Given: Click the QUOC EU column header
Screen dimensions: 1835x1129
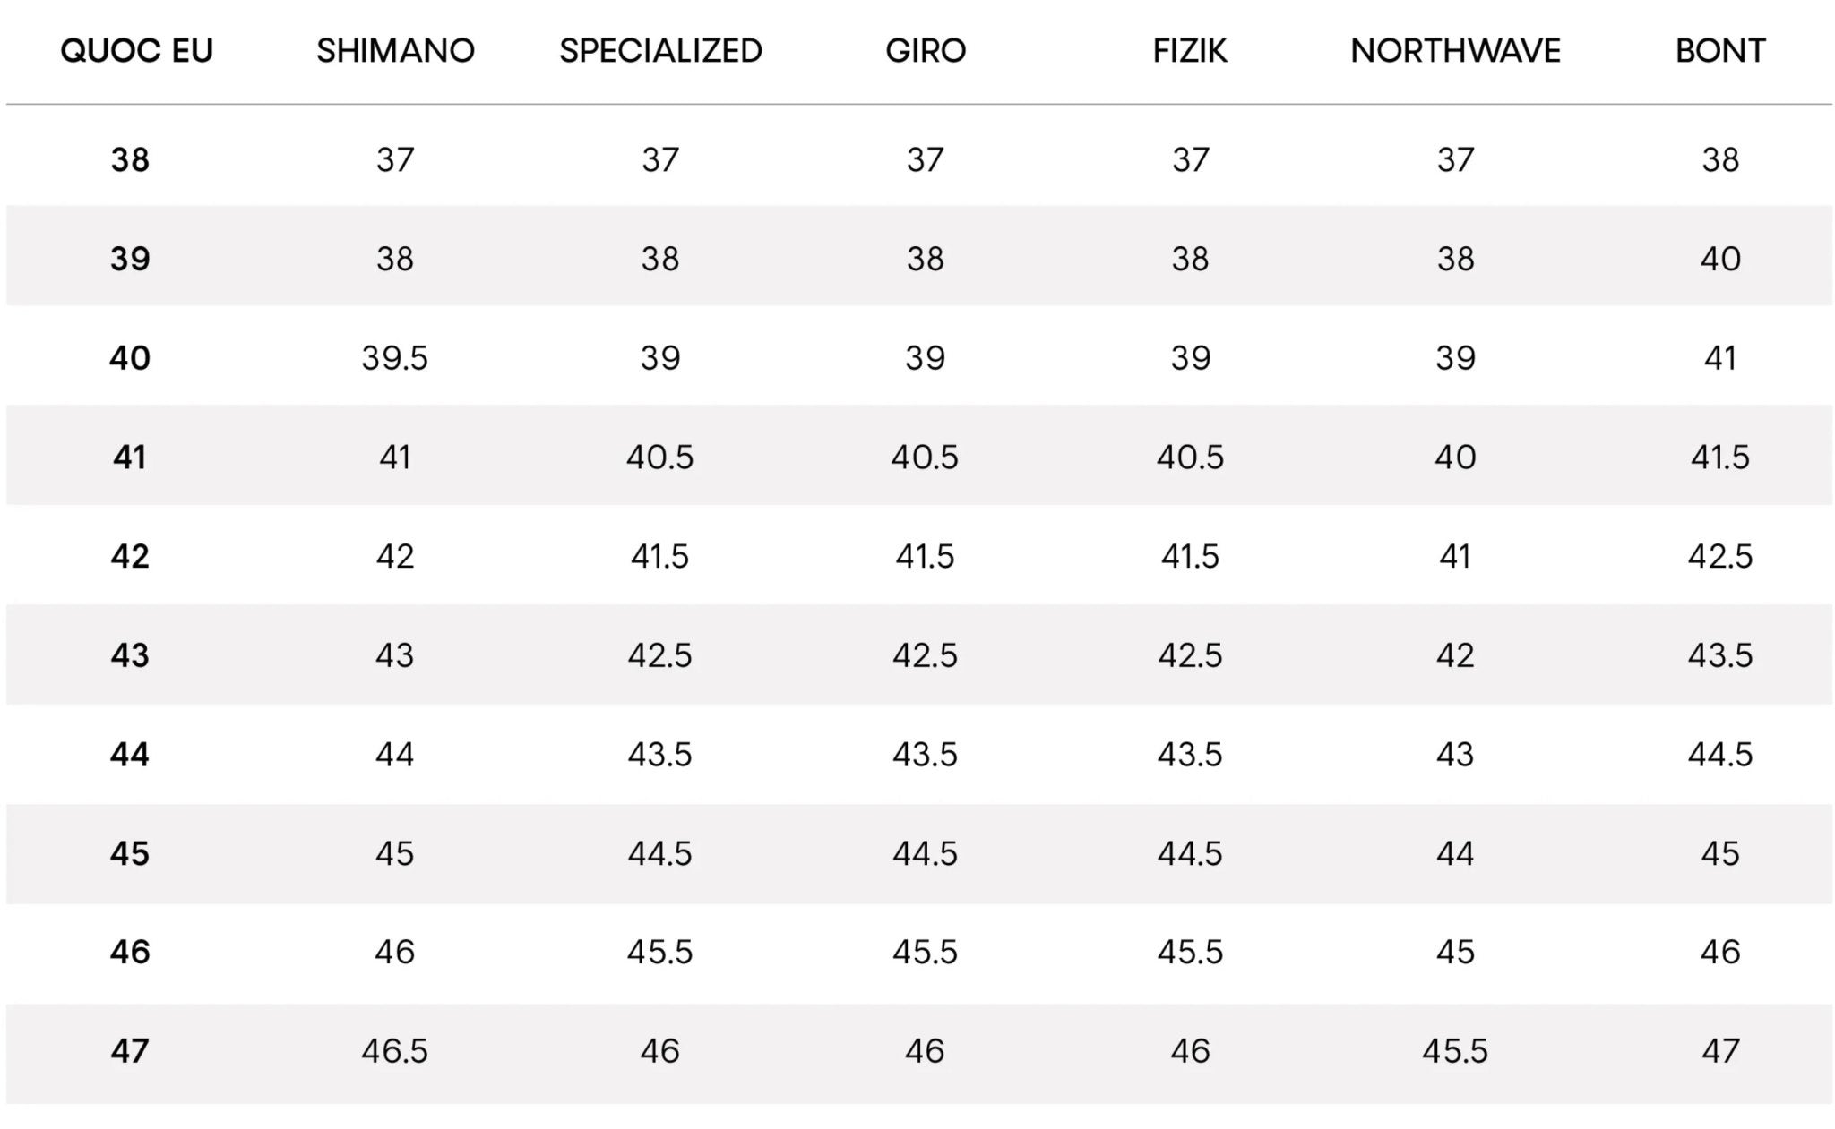Looking at the screenshot, I should tap(136, 51).
